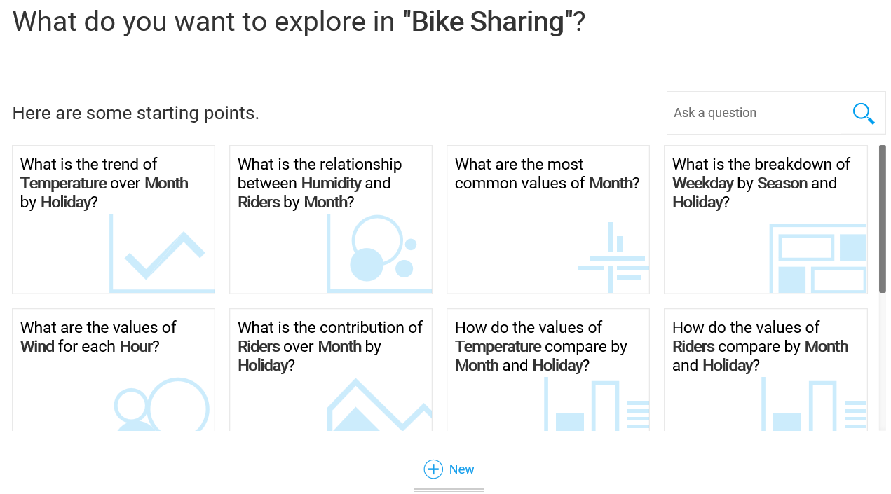The image size is (891, 494).
Task: Click the New button label
Action: click(x=462, y=469)
